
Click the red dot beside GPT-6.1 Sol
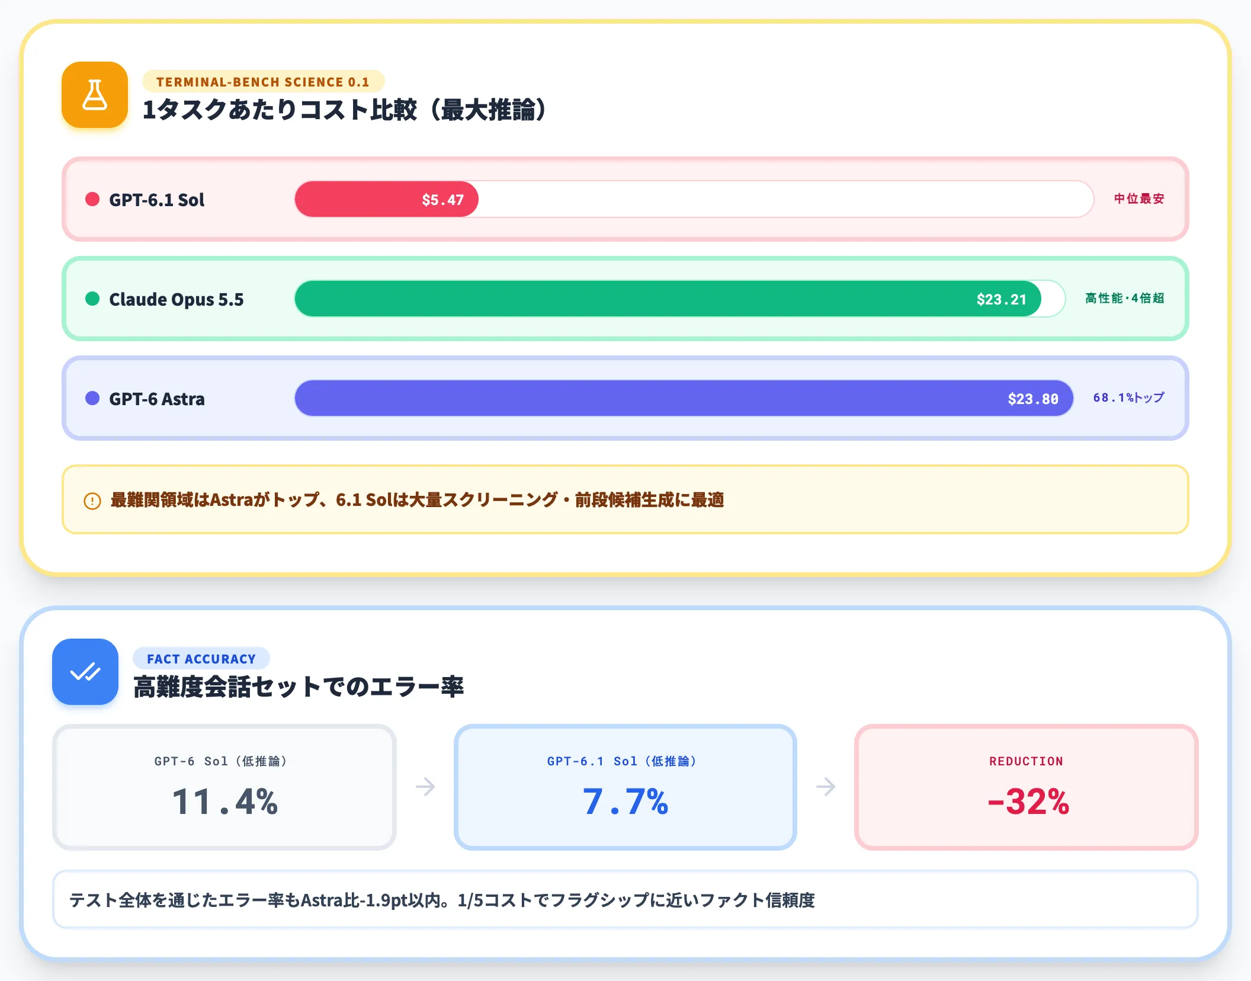(92, 199)
